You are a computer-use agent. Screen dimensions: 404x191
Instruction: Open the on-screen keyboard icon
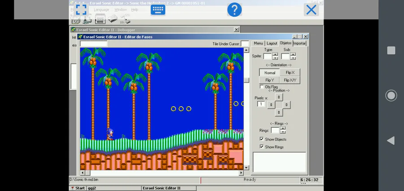coord(158,10)
